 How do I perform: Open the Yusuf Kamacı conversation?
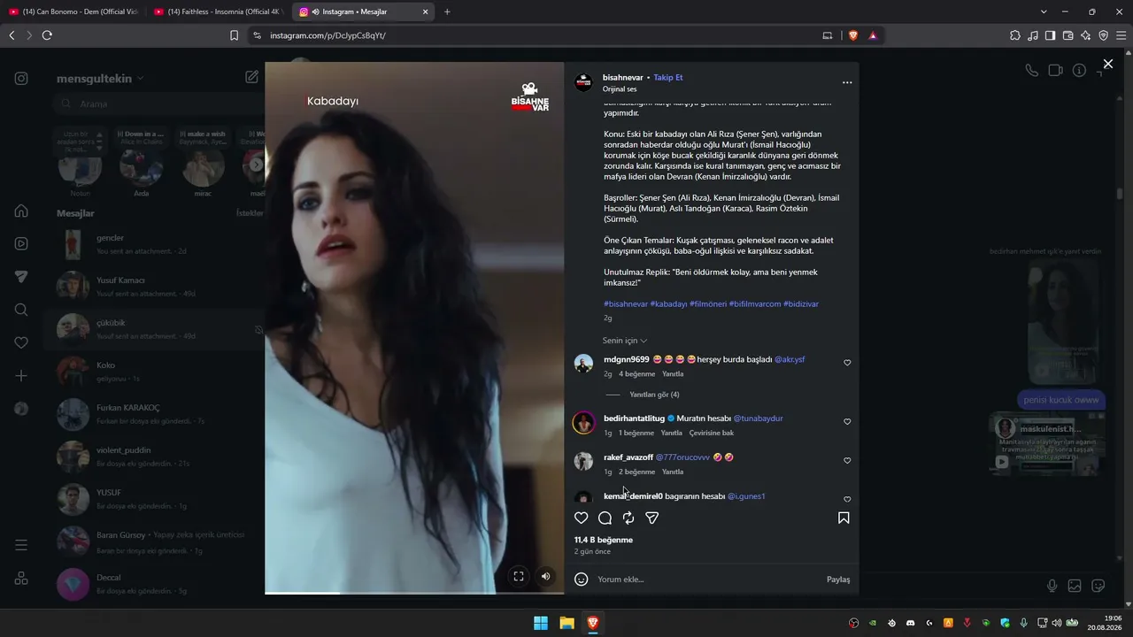(155, 287)
